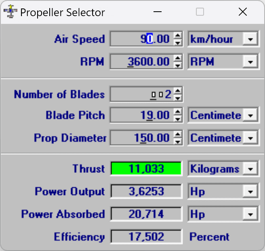Open the Power Absorbed Hp dropdown

pos(251,214)
